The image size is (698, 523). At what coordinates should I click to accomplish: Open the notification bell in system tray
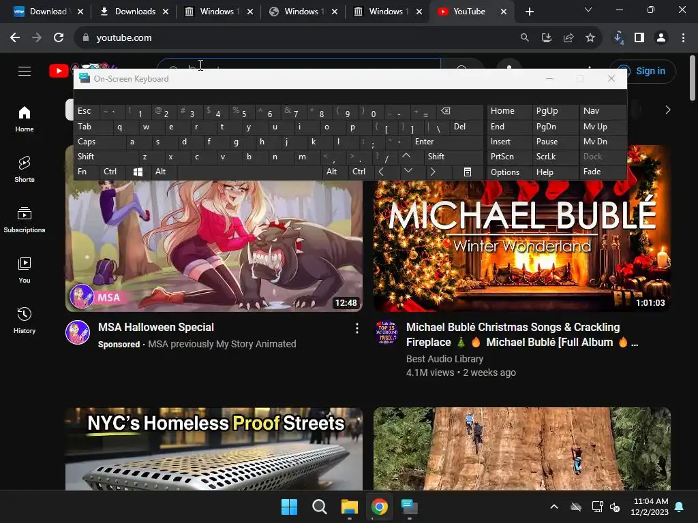pyautogui.click(x=680, y=507)
